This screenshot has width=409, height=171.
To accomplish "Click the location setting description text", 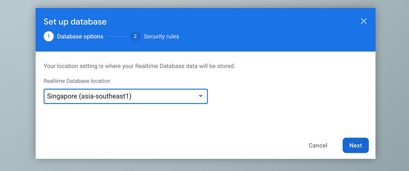I will (x=139, y=66).
